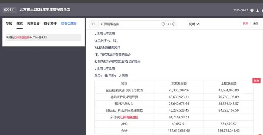
Task: Click the search magnifier icon
Action: point(93,24)
